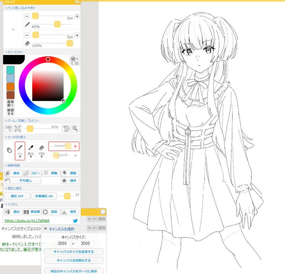Open the 円形 eraser dropdown arrow

tap(41, 157)
